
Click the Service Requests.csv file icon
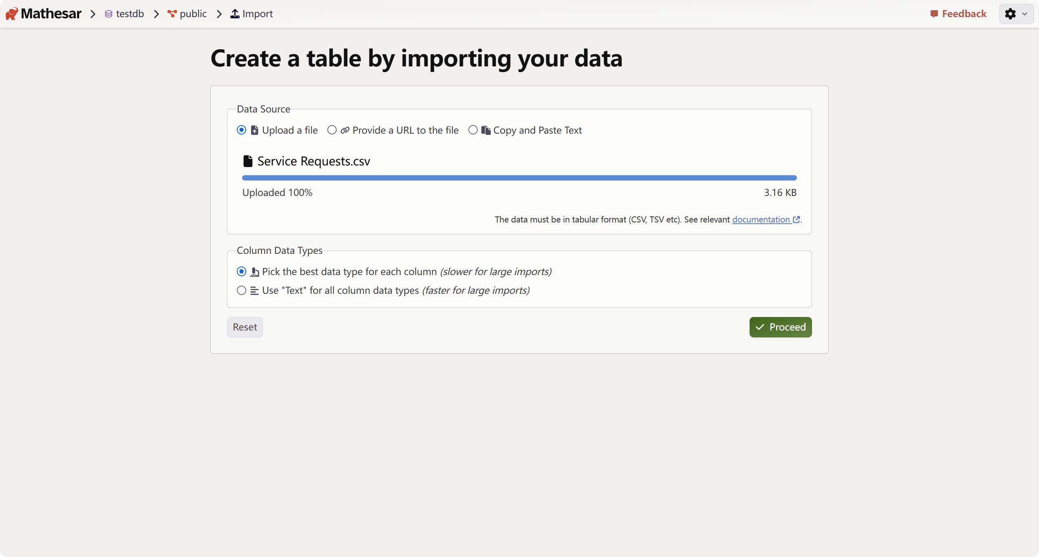(248, 161)
